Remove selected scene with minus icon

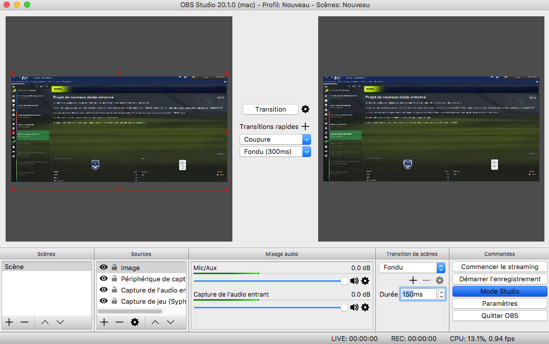pyautogui.click(x=25, y=322)
